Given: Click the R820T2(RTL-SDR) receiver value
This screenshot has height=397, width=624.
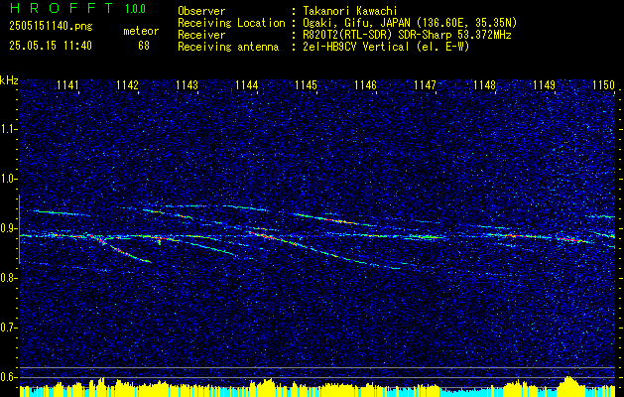Looking at the screenshot, I should 407,35.
